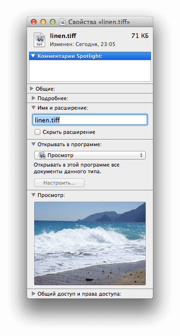Expand the Общие section
Screen dimensions: 180x336
point(32,88)
